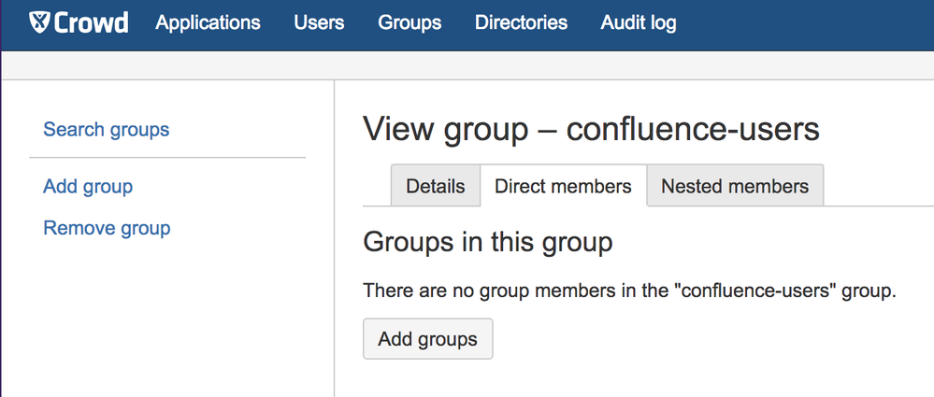934x397 pixels.
Task: Go to Search groups in sidebar
Action: pyautogui.click(x=107, y=129)
